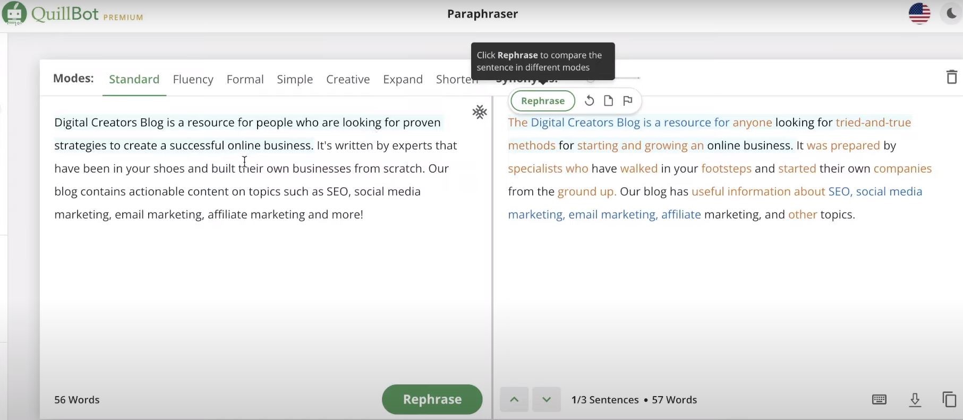Switch to Fluency mode
963x420 pixels.
click(193, 80)
